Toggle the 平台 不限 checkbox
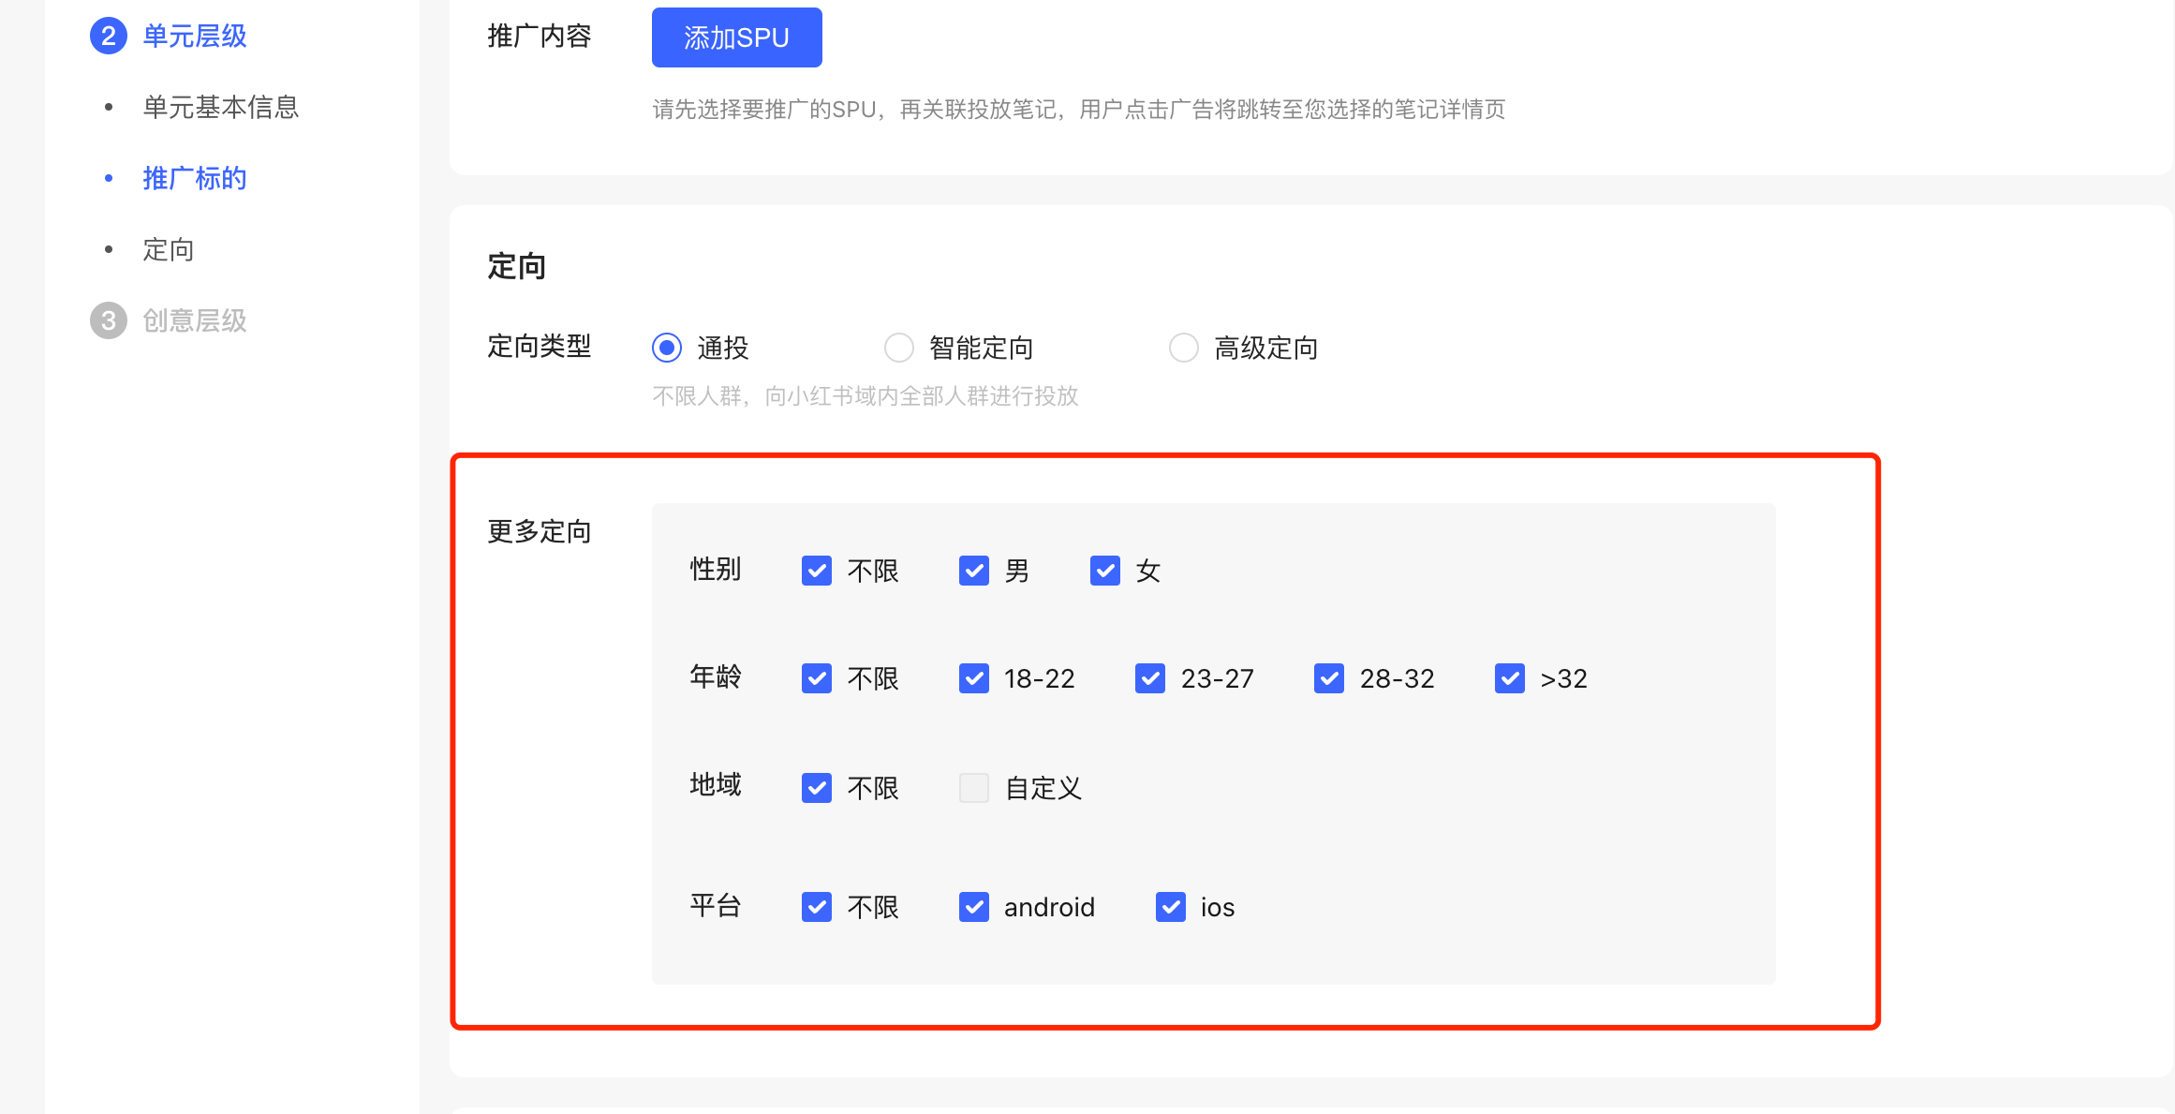This screenshot has height=1114, width=2175. (817, 907)
